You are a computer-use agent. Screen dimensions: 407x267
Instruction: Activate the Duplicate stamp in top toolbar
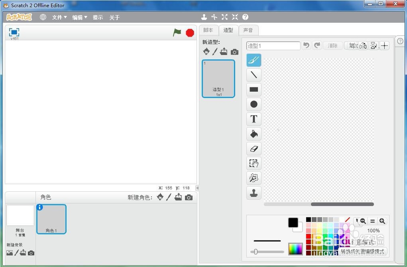tap(204, 17)
